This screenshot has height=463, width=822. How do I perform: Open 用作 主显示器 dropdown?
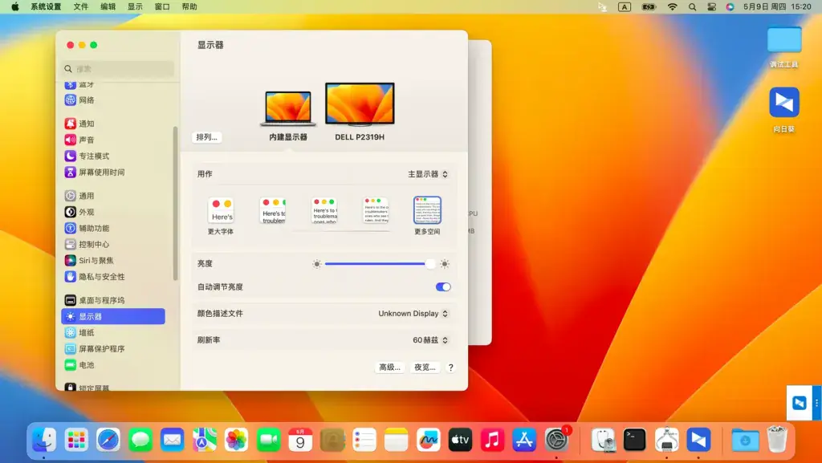428,174
